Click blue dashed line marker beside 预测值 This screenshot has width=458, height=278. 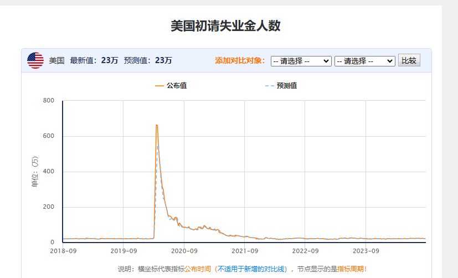[269, 86]
